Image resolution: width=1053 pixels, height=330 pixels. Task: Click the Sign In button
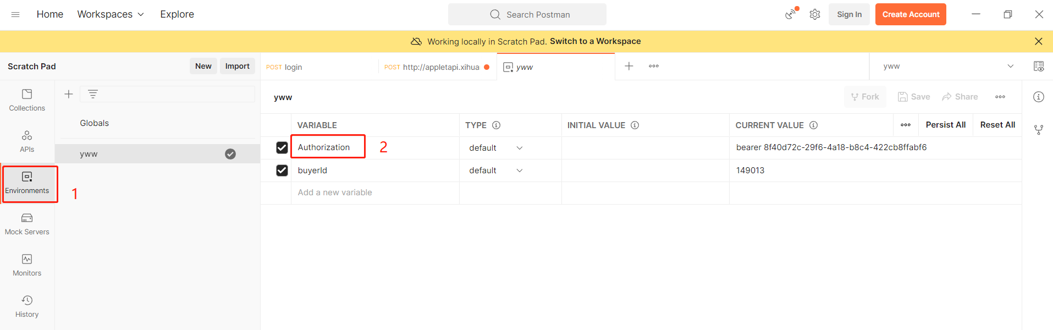point(849,14)
